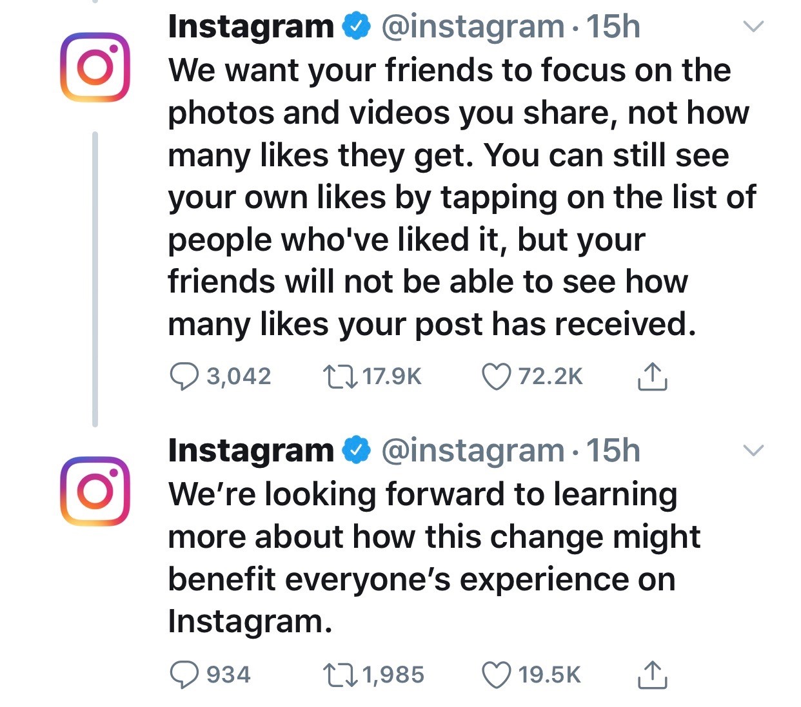
Task: Reply to the second Instagram tweet
Action: click(x=184, y=675)
